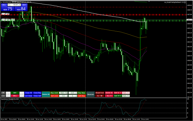The height and width of the screenshot is (121, 193).
Task: Click the expert advisor smiley icon
Action: (185, 2)
